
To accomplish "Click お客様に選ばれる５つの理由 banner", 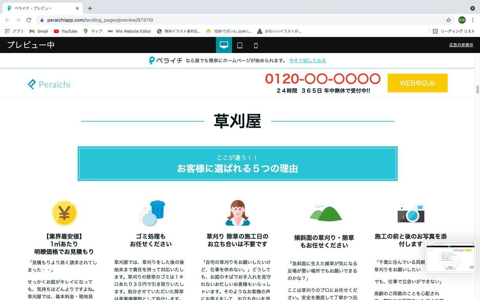I will coord(238,164).
